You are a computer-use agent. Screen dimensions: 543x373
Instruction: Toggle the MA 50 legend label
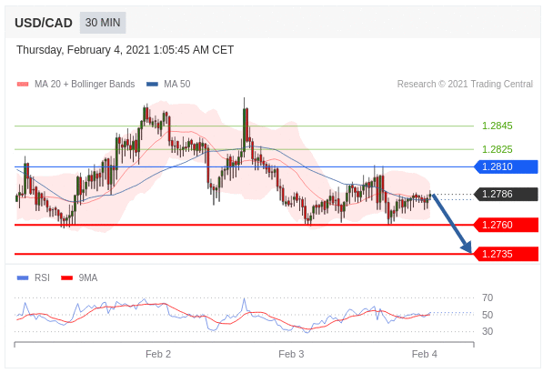[x=177, y=85]
